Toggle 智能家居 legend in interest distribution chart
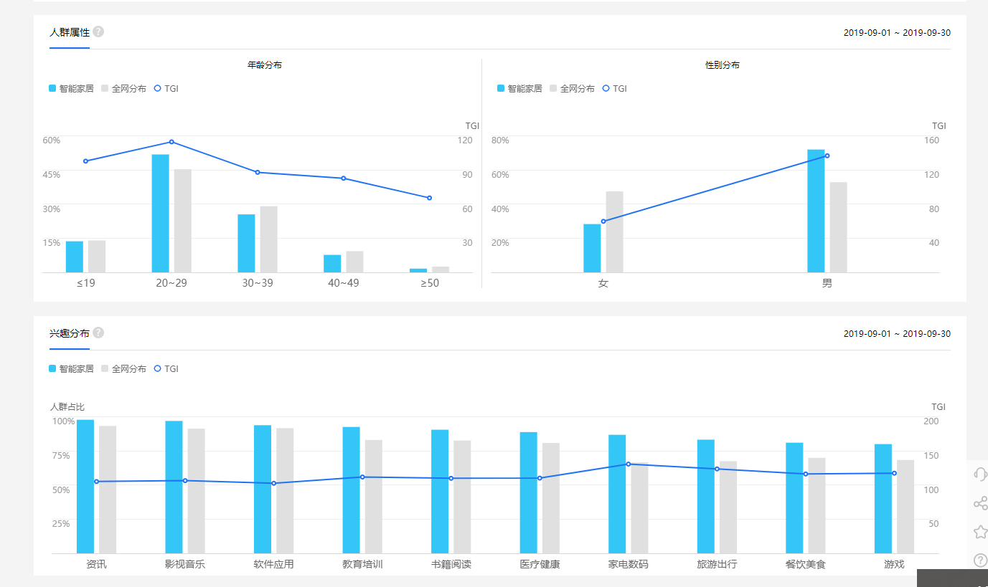The width and height of the screenshot is (988, 587). pos(71,369)
